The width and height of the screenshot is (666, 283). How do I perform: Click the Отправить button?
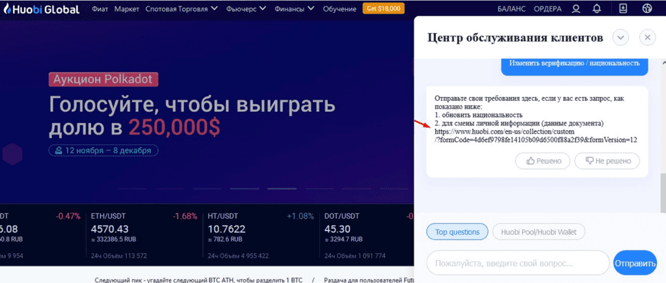pyautogui.click(x=635, y=264)
